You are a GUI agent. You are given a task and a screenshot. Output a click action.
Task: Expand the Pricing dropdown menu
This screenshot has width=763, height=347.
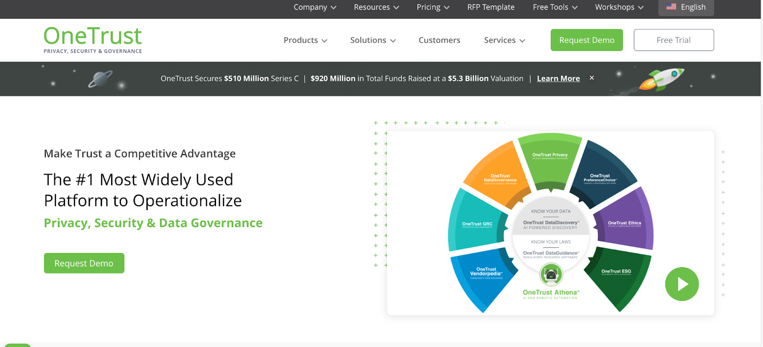pyautogui.click(x=433, y=7)
